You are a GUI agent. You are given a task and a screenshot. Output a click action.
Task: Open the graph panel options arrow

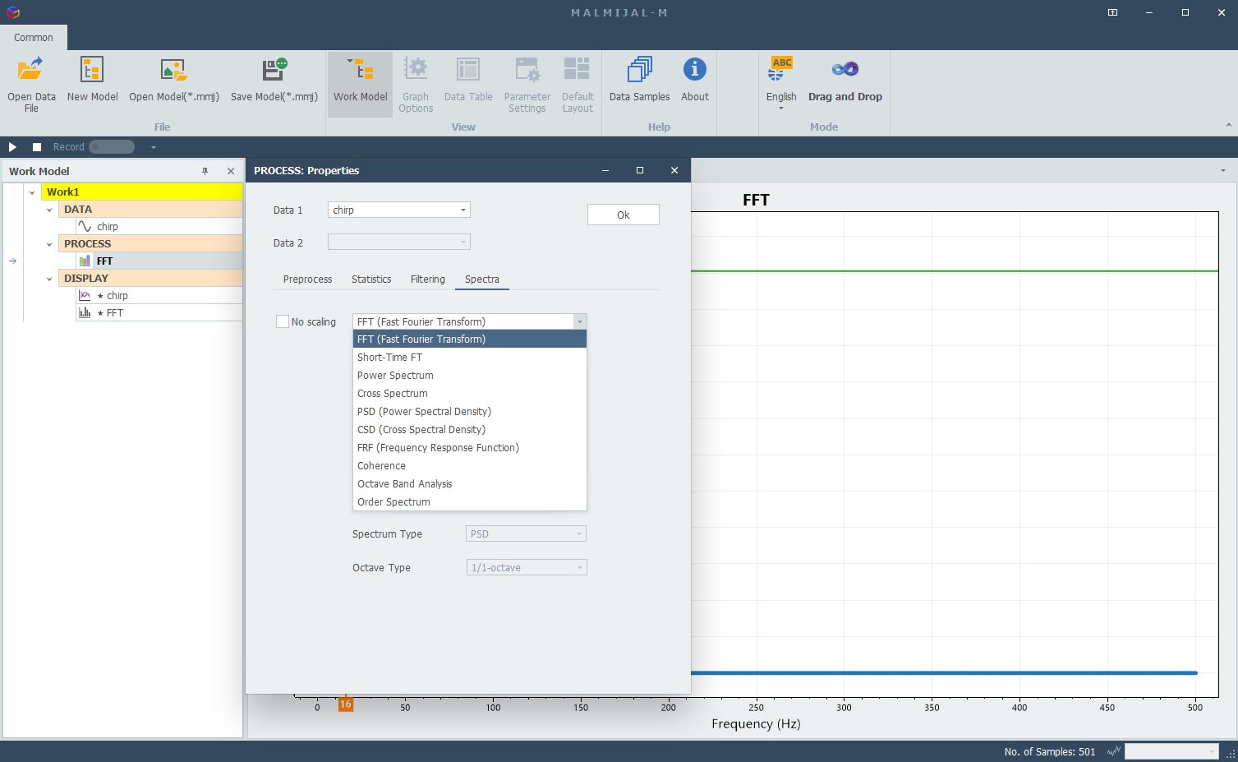point(1223,171)
